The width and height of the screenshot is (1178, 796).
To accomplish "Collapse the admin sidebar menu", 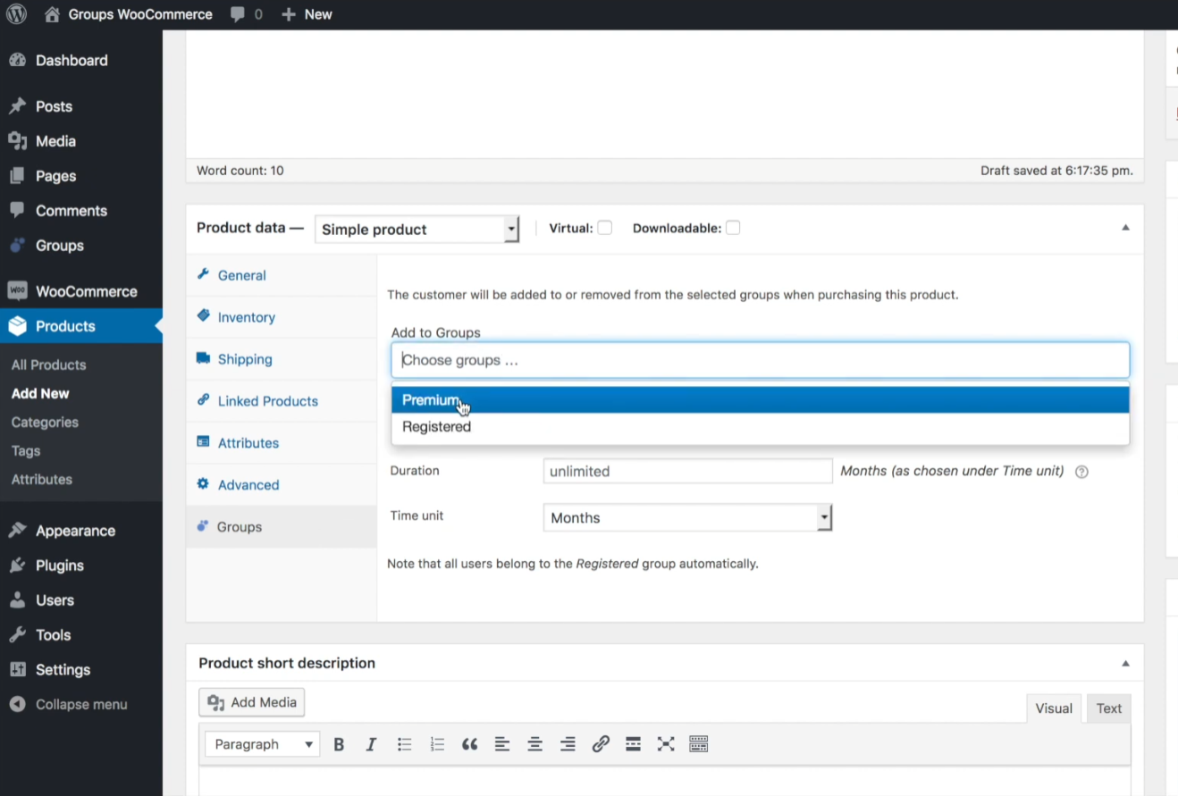I will click(x=80, y=704).
